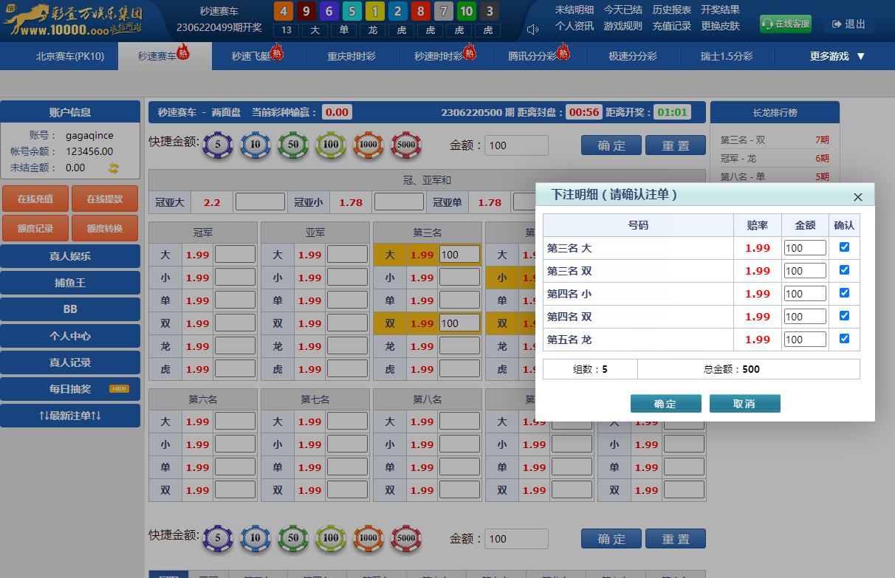This screenshot has width=895, height=578.
Task: Uncheck the 第四名 小 confirm checkbox
Action: (844, 293)
